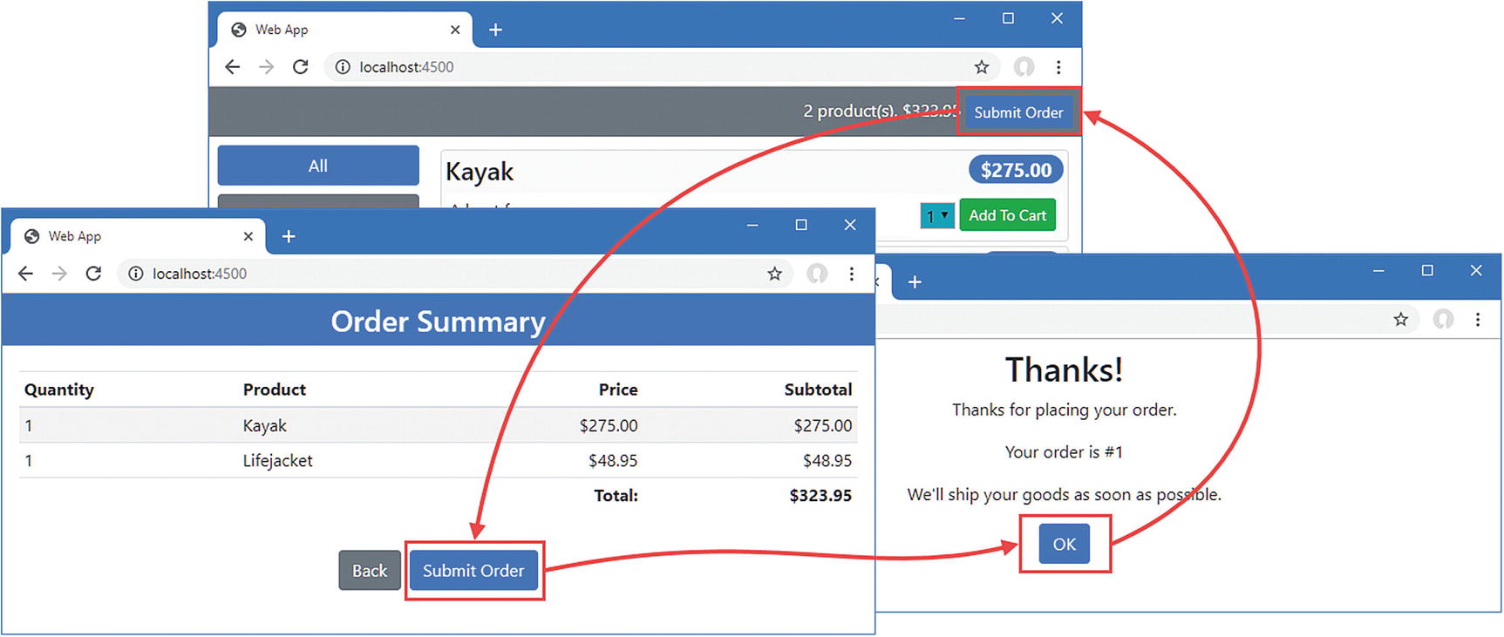Click Submit Order below the order table
This screenshot has width=1504, height=637.
click(473, 571)
